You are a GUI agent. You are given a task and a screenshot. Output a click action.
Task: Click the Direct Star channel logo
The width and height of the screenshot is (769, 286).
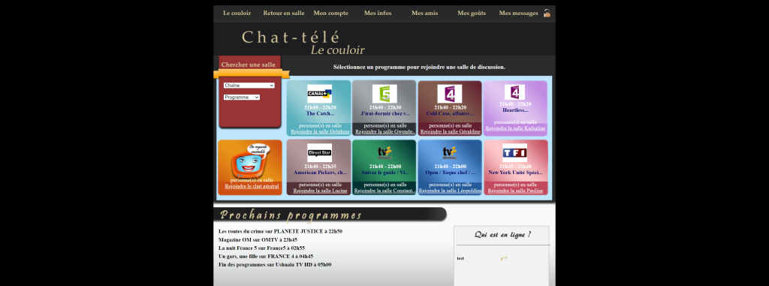[319, 152]
